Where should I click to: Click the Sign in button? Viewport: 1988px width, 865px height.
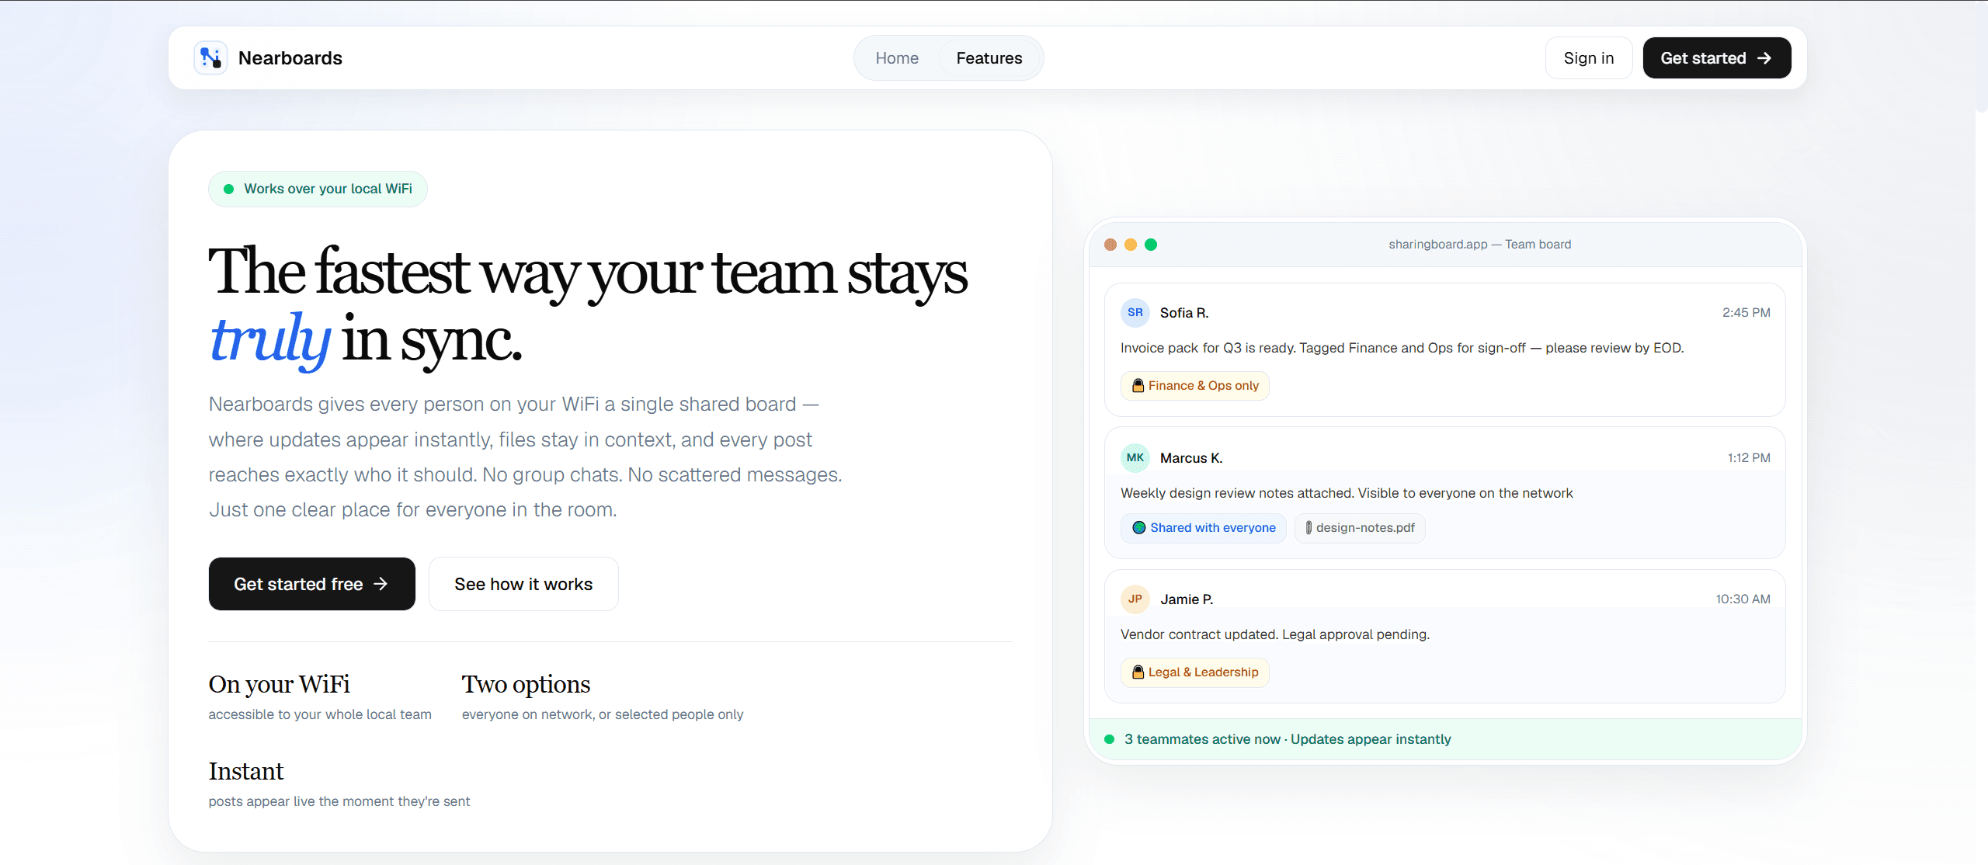1589,58
